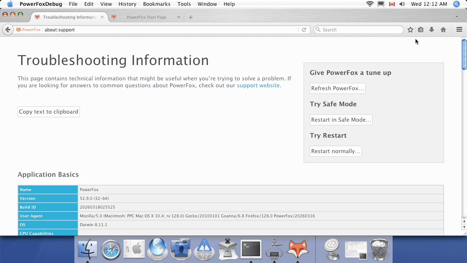Follow the support website link
This screenshot has width=467, height=263.
pyautogui.click(x=258, y=85)
